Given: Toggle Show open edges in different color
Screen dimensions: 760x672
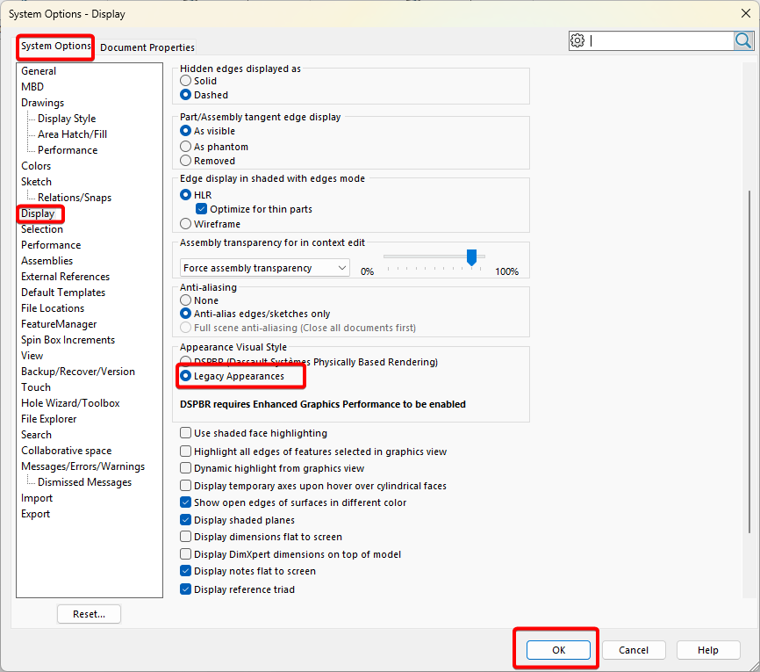Looking at the screenshot, I should (186, 502).
